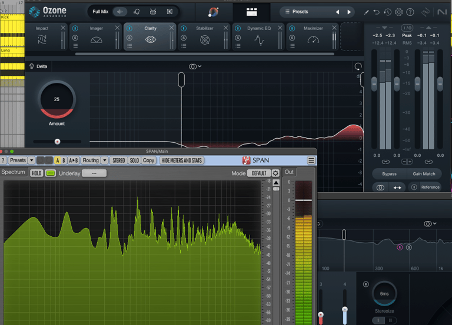
Task: Toggle Imager module power button
Action: click(75, 28)
